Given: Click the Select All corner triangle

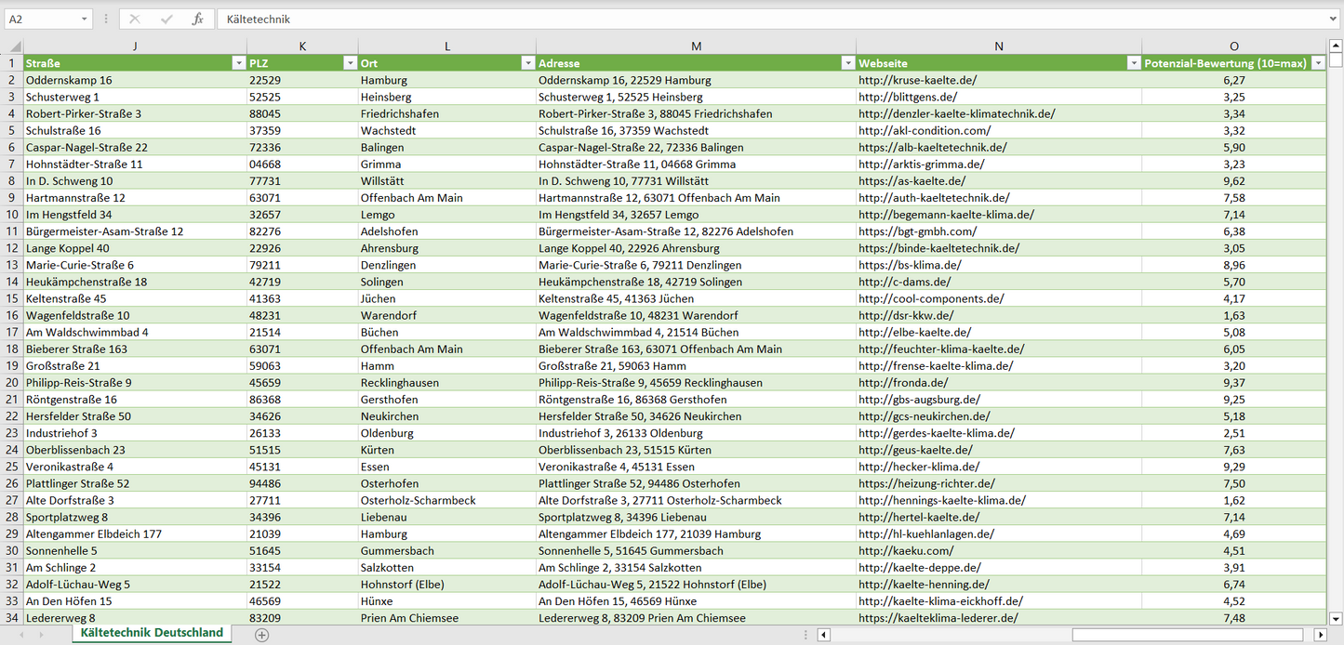Looking at the screenshot, I should coord(12,46).
